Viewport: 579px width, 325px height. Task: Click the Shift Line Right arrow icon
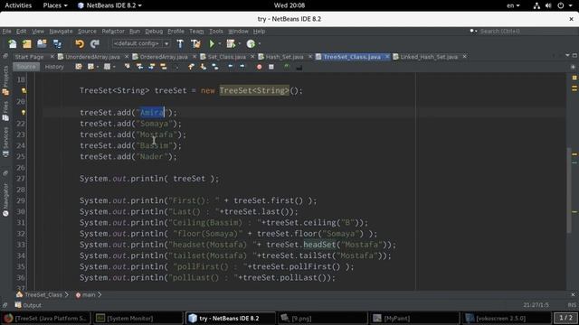click(x=242, y=67)
